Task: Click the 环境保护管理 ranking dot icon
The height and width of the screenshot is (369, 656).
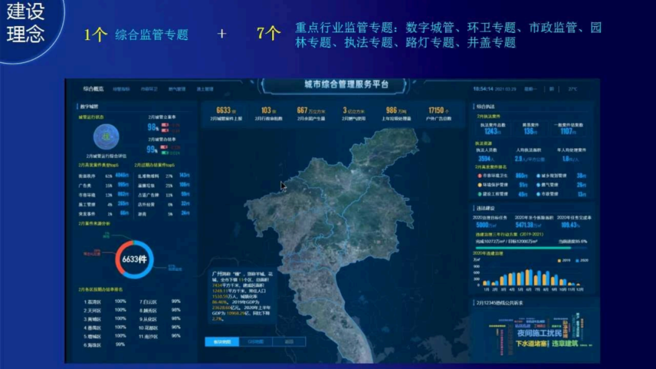Action: pos(479,185)
